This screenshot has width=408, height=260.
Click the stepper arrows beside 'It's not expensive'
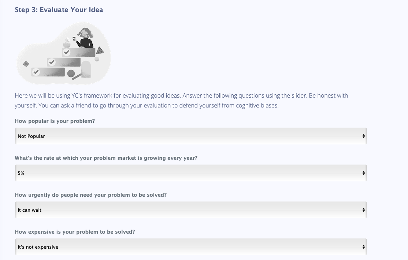click(x=363, y=246)
